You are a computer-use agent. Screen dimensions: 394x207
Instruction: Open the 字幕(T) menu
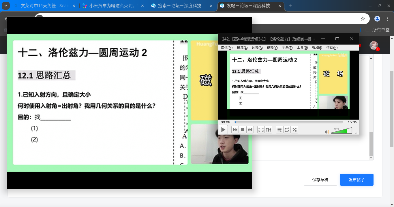coord(287,47)
